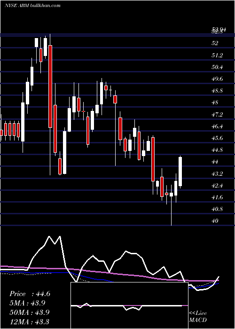Click the 44.8 price axis label
The height and width of the screenshot is (329, 235).
[217, 150]
